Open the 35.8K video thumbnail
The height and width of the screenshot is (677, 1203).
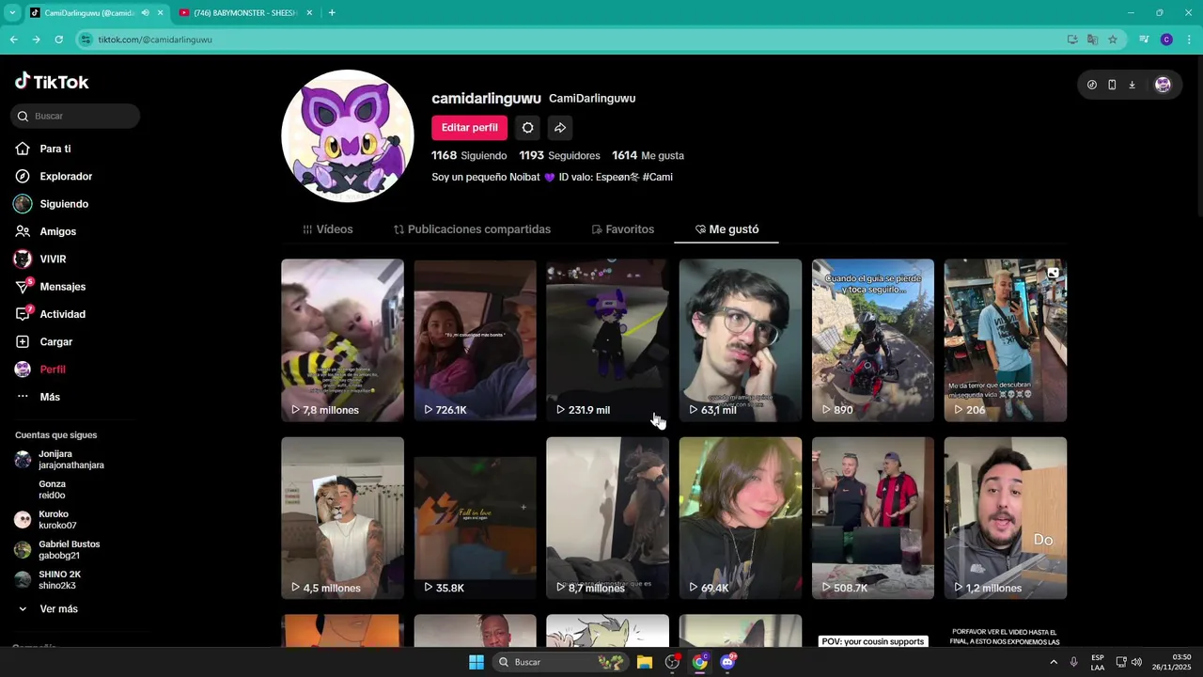(475, 518)
